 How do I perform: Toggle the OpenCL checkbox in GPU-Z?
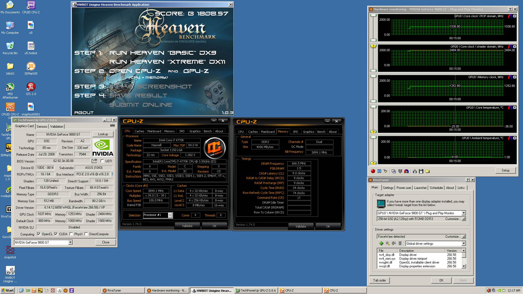coord(39,234)
